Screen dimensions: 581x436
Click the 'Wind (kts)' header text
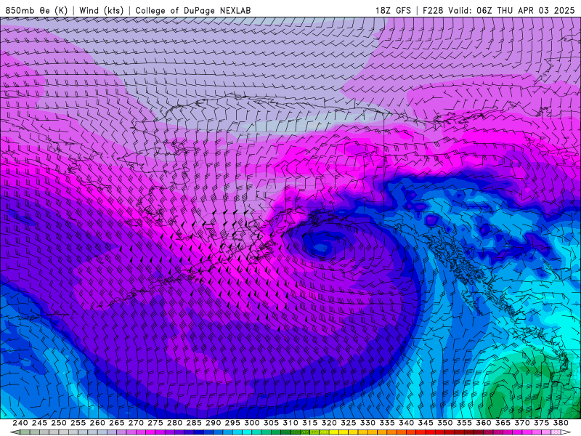point(101,10)
